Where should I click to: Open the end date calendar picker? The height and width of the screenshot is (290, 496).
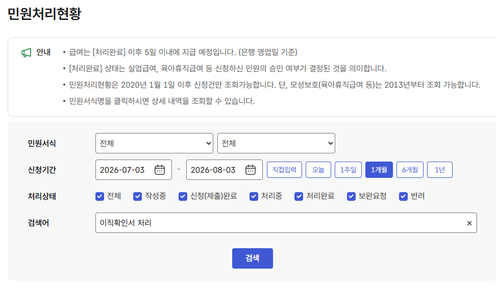(x=251, y=170)
